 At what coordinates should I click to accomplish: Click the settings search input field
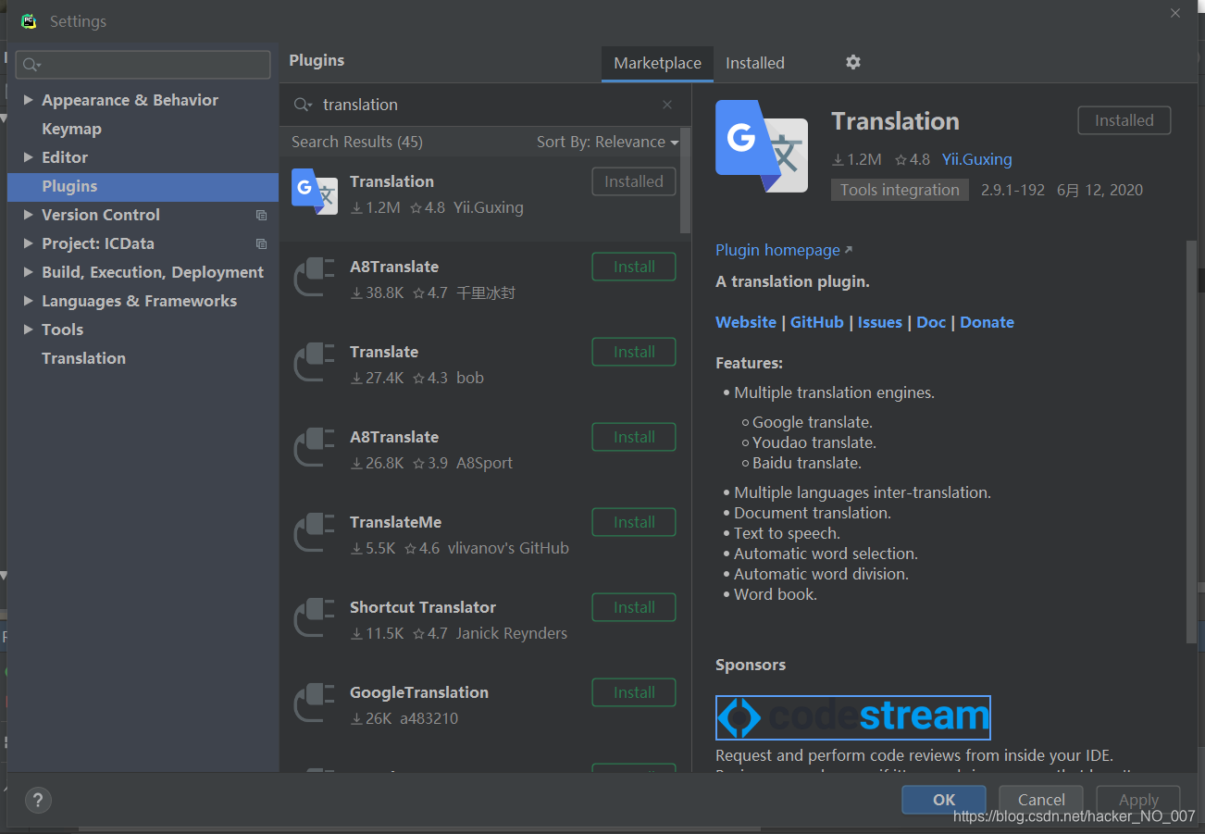click(143, 65)
